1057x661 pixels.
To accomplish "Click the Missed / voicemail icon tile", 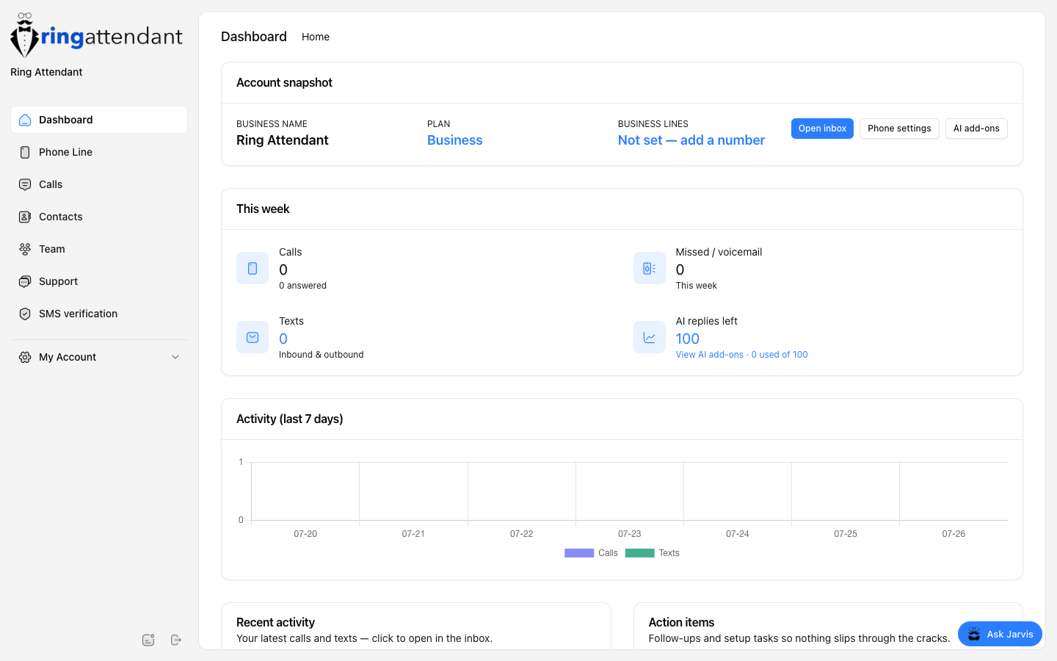I will coord(650,268).
